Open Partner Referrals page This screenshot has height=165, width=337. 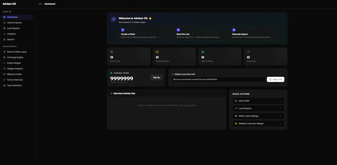(17, 80)
